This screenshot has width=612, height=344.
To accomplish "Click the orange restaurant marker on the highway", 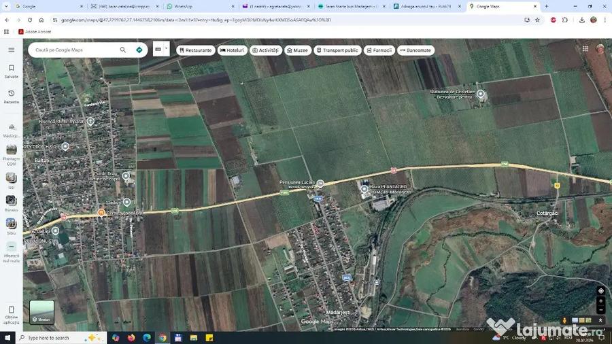I will (101, 213).
